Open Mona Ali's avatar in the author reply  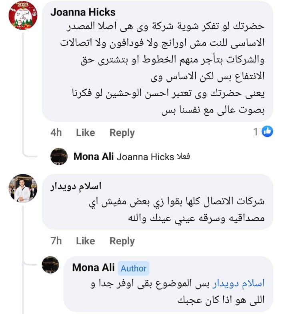pos(50,265)
